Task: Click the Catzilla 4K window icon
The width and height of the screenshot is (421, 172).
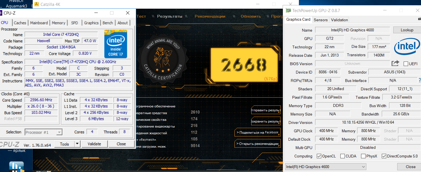Action: click(36, 4)
